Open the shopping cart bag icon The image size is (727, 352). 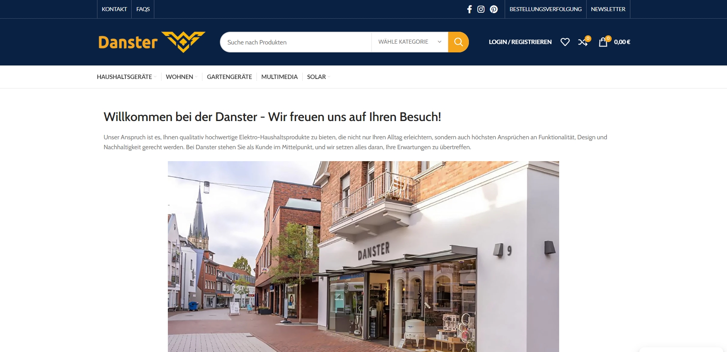click(604, 42)
